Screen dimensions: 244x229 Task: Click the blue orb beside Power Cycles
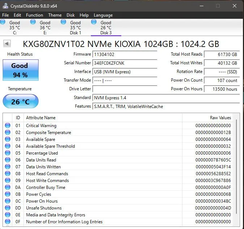click(x=8, y=194)
